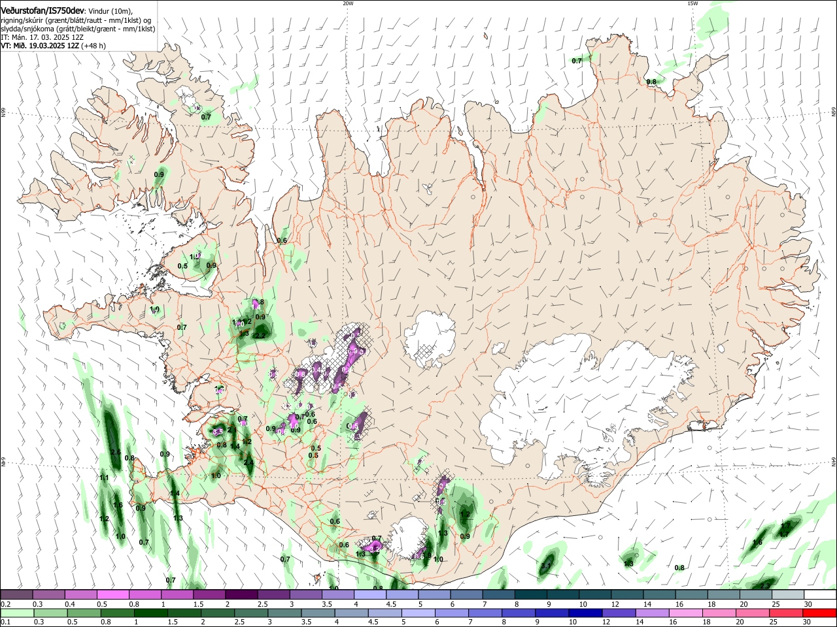Click the gray-teal 18 snow legend swatch

point(724,594)
